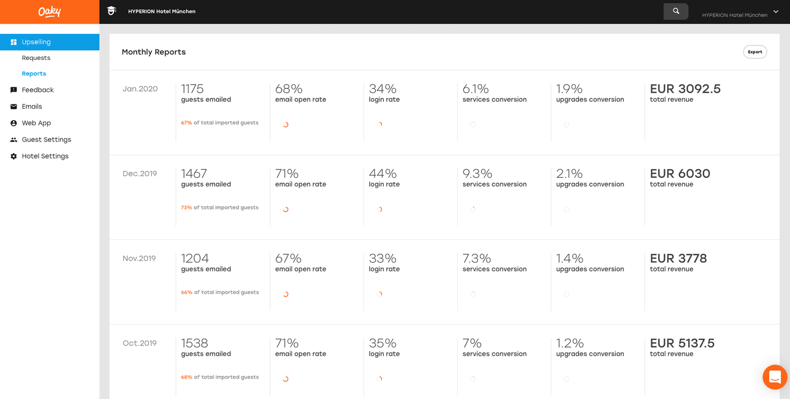
Task: Click the Guest Settings people icon
Action: (14, 140)
